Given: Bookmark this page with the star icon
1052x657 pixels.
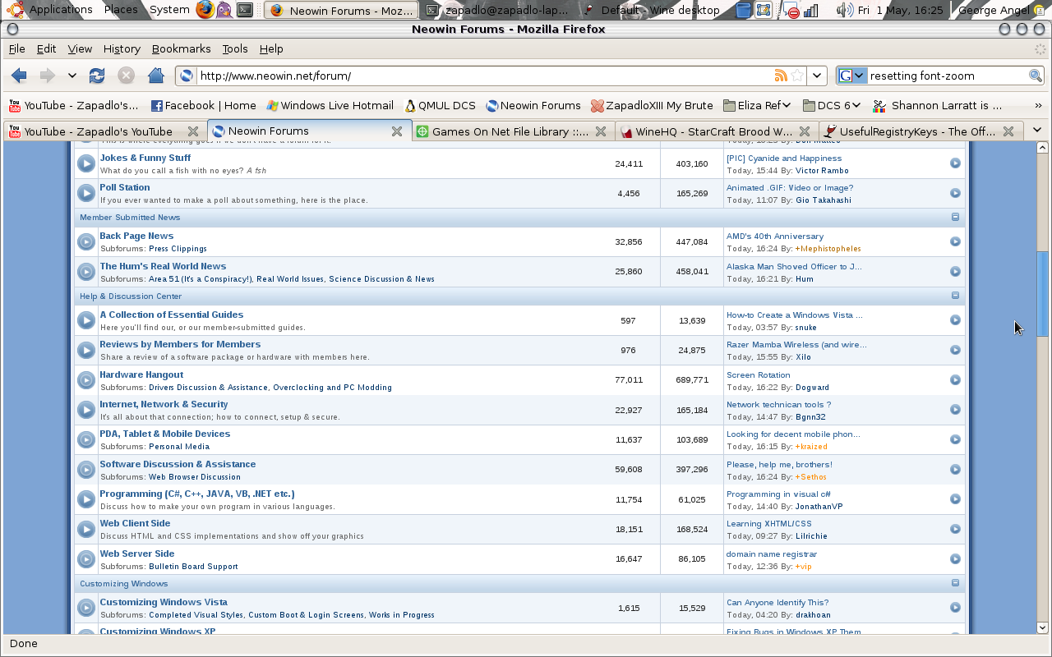Looking at the screenshot, I should 797,76.
